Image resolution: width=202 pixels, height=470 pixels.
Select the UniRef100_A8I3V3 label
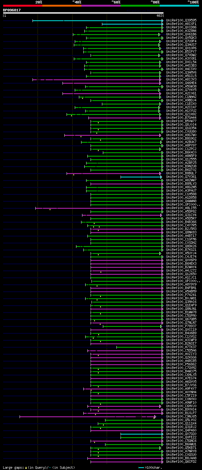(x=181, y=79)
